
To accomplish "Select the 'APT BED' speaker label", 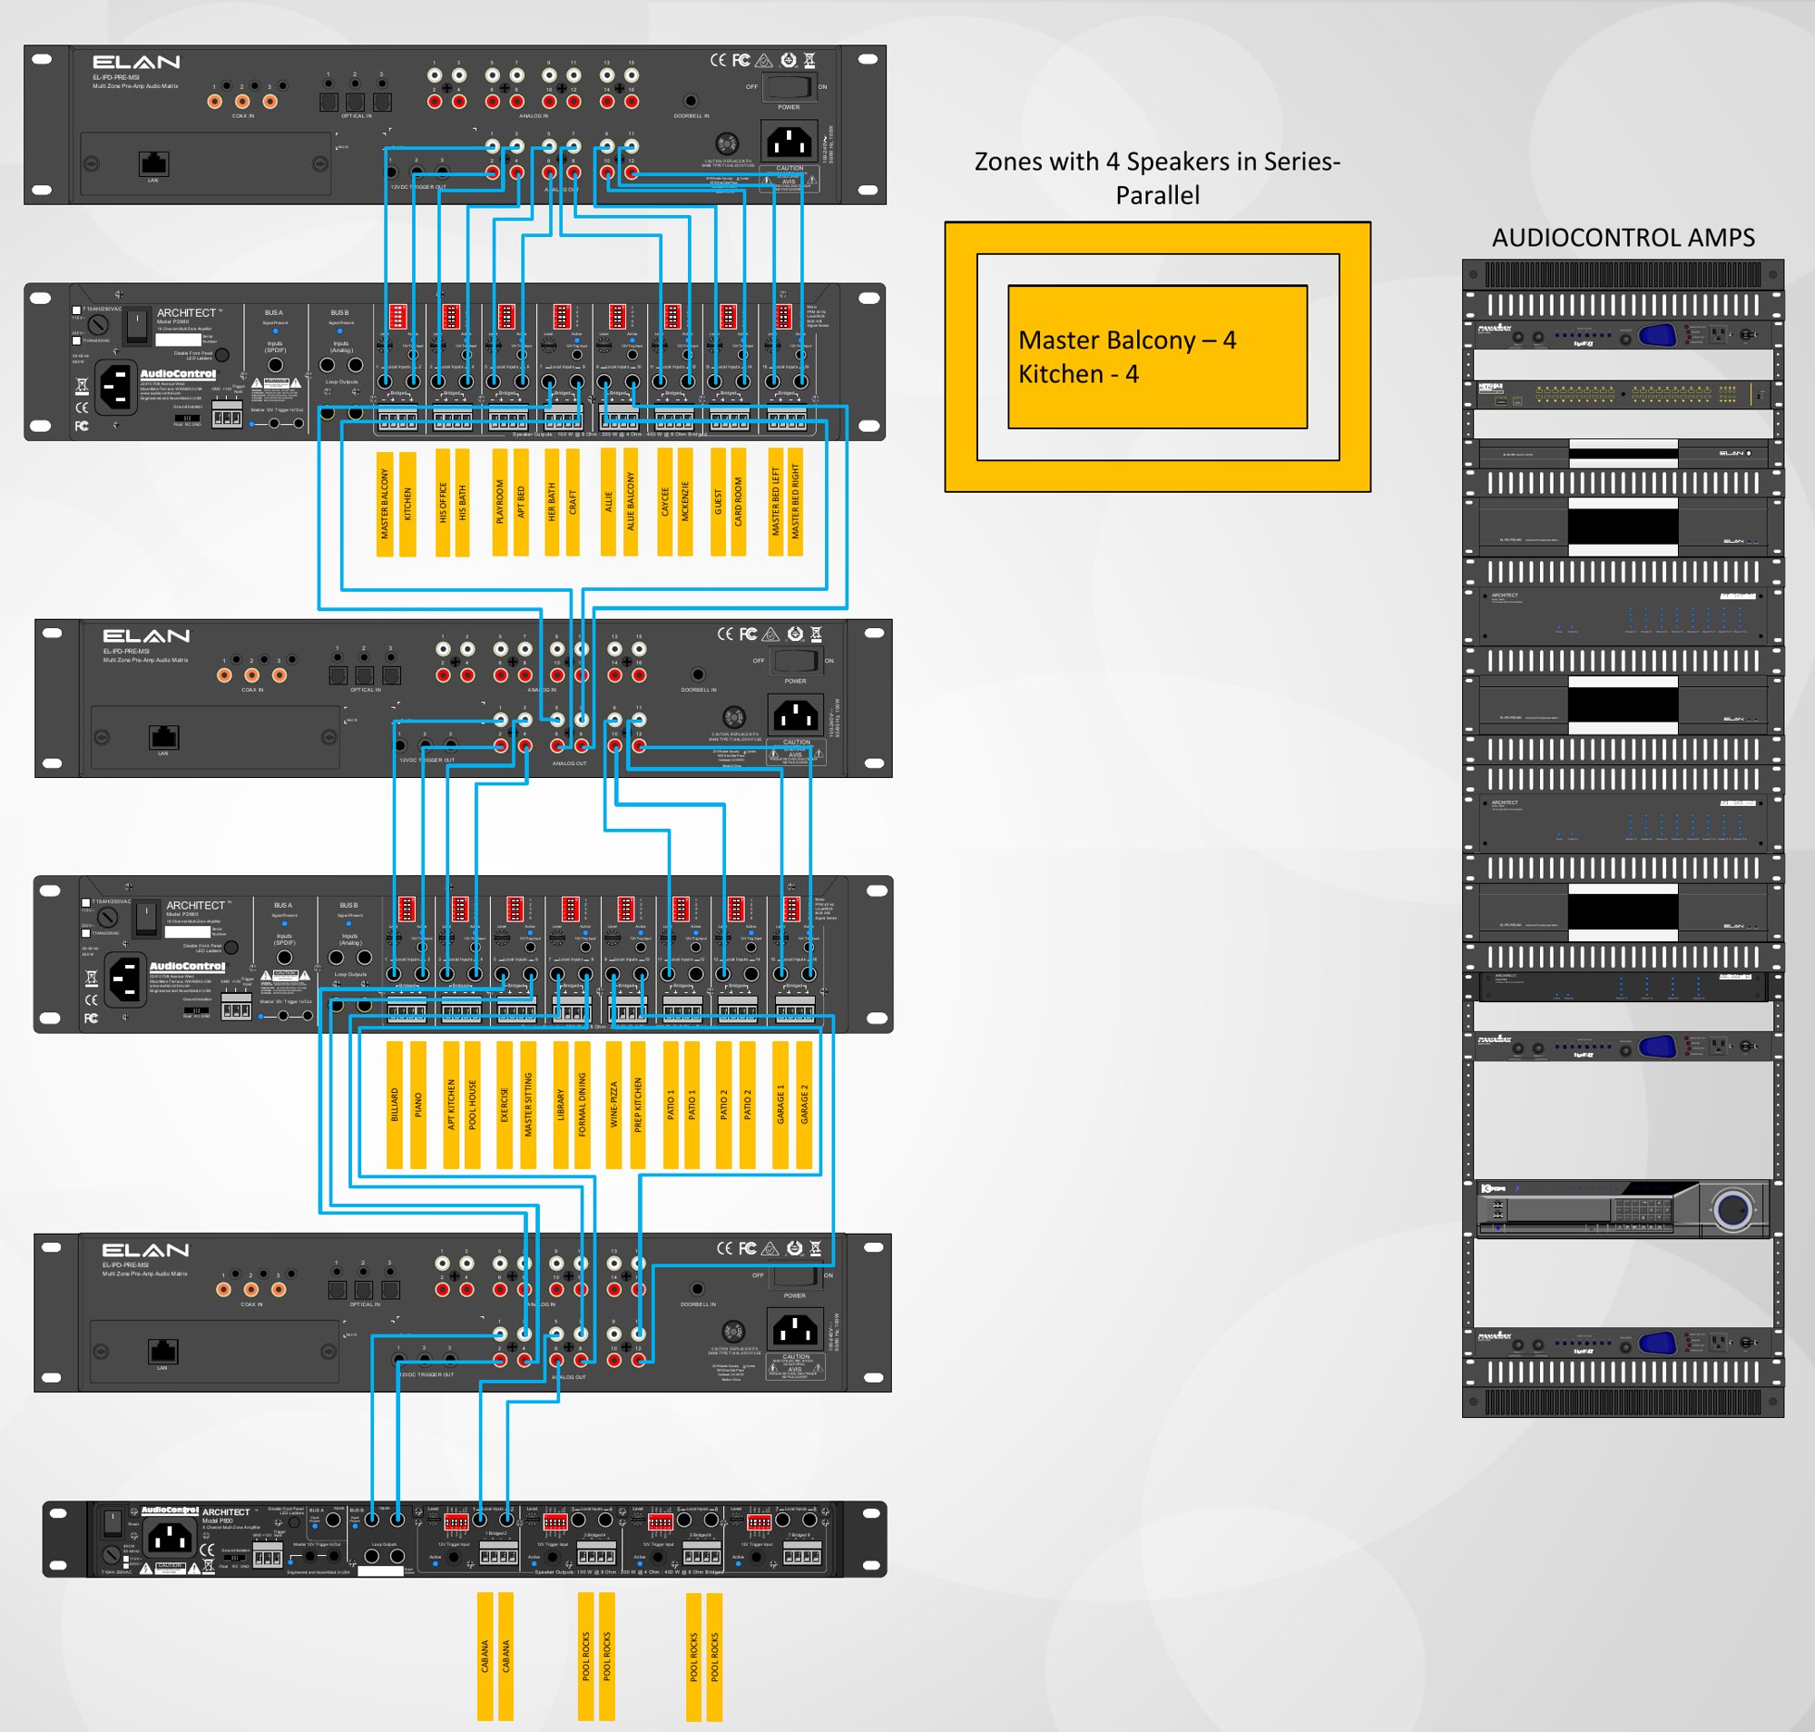I will tap(521, 502).
